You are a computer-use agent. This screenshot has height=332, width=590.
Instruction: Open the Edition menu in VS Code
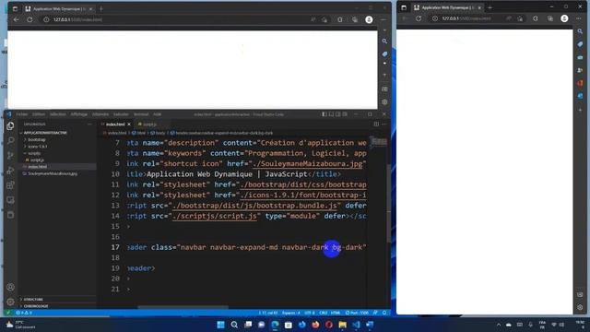pos(39,114)
